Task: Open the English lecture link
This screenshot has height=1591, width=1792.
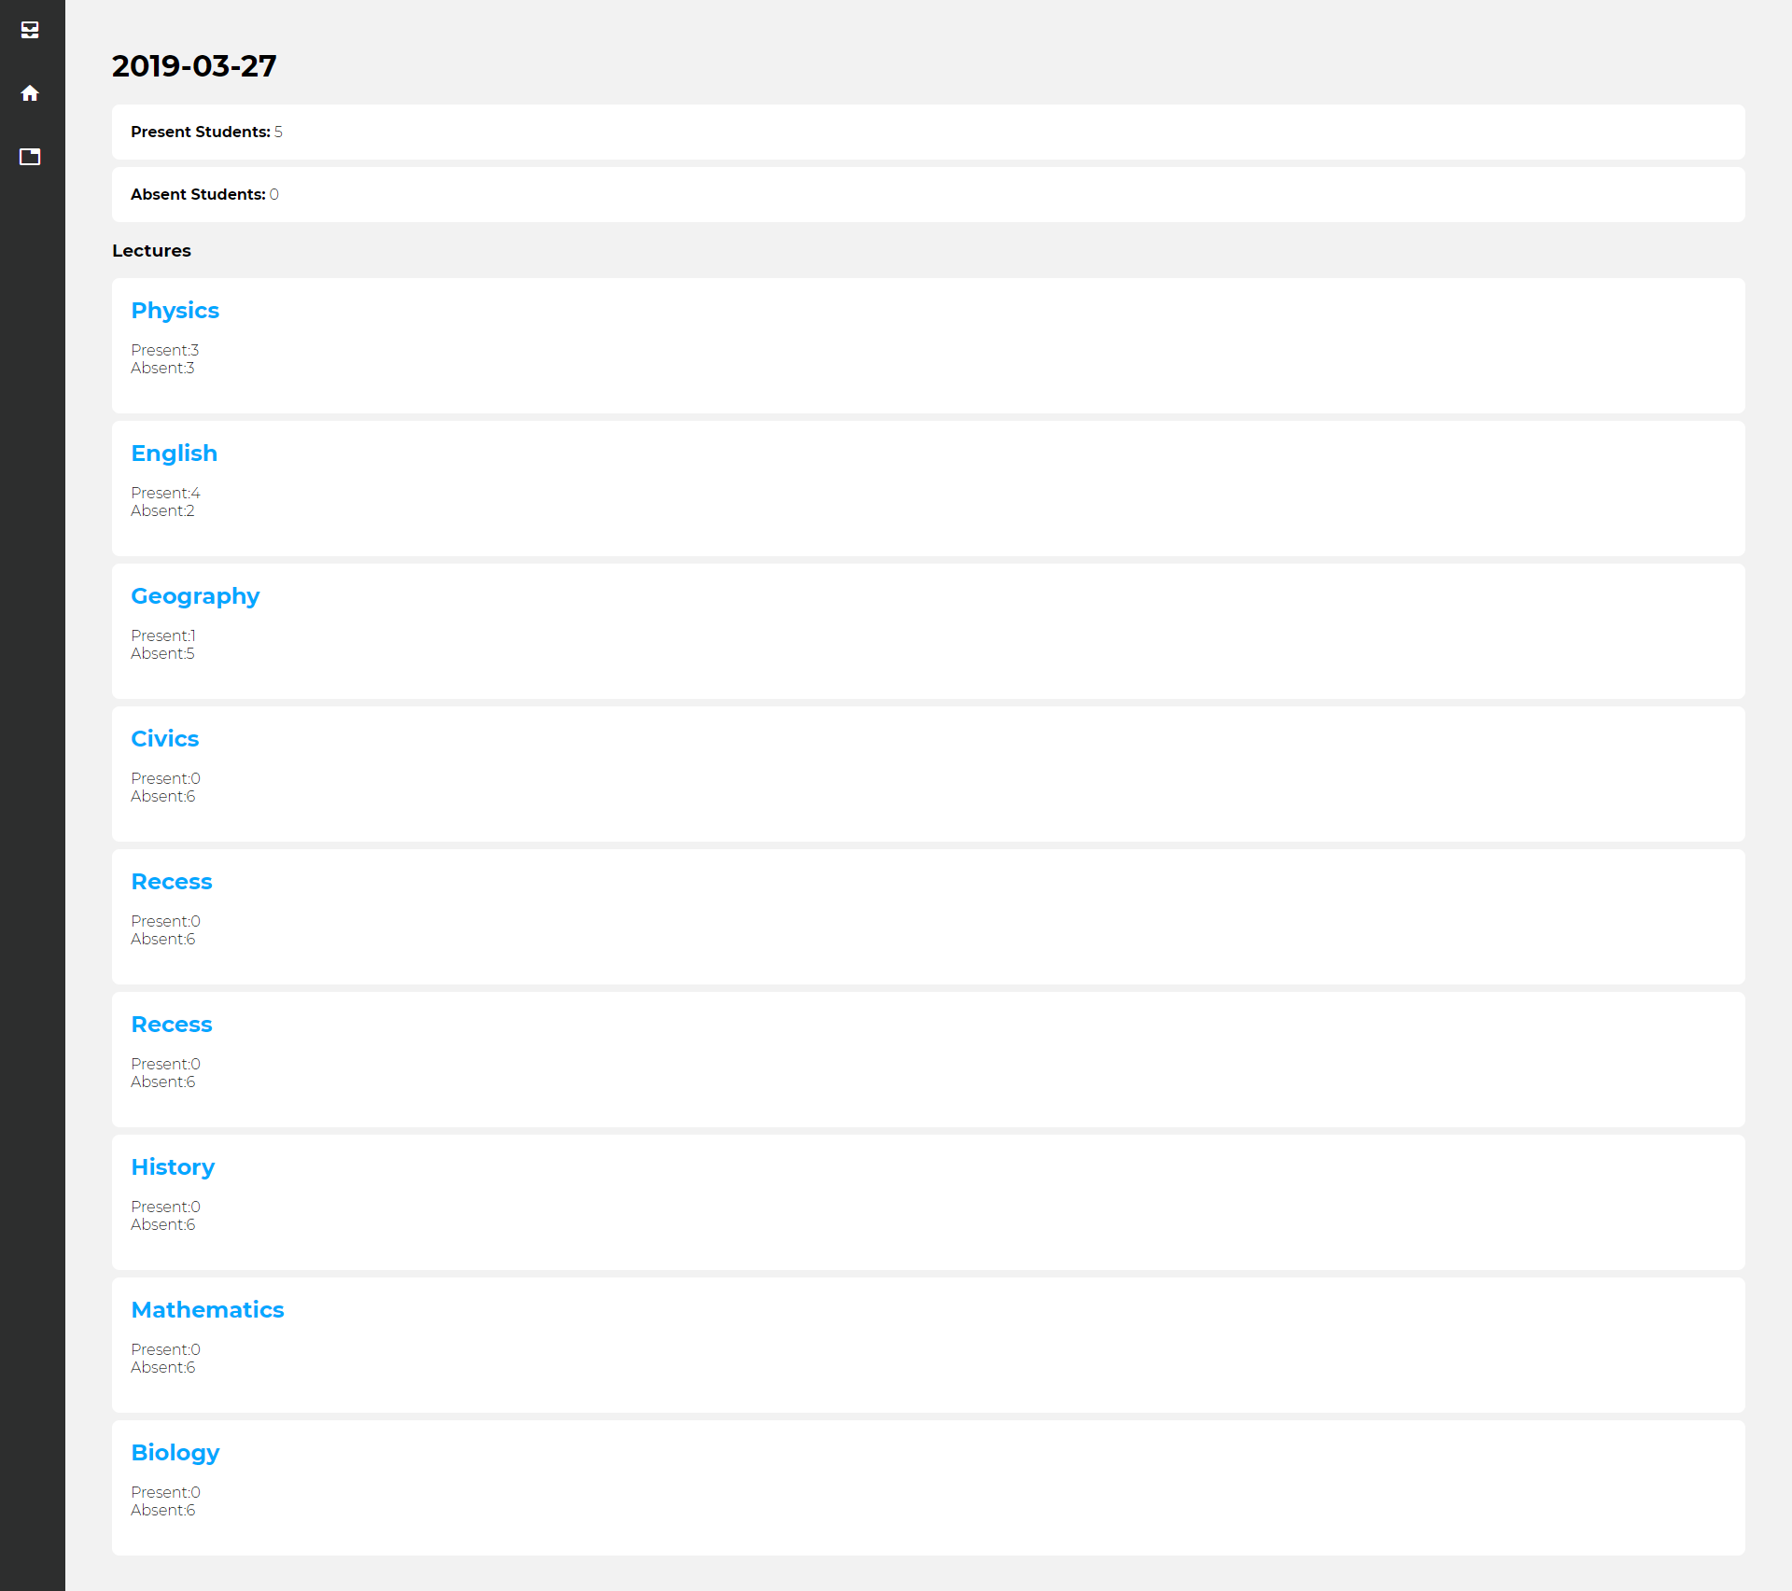Action: [x=174, y=454]
